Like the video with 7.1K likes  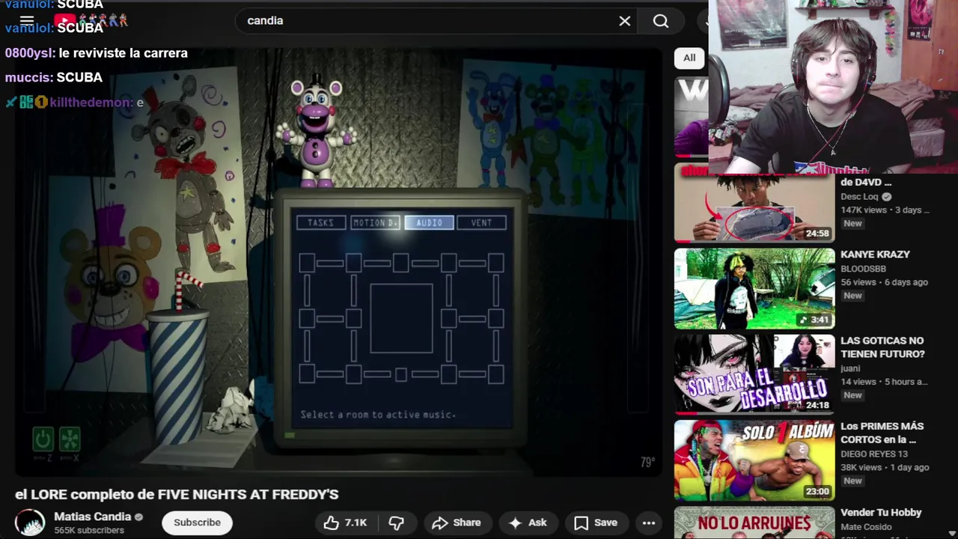[346, 523]
